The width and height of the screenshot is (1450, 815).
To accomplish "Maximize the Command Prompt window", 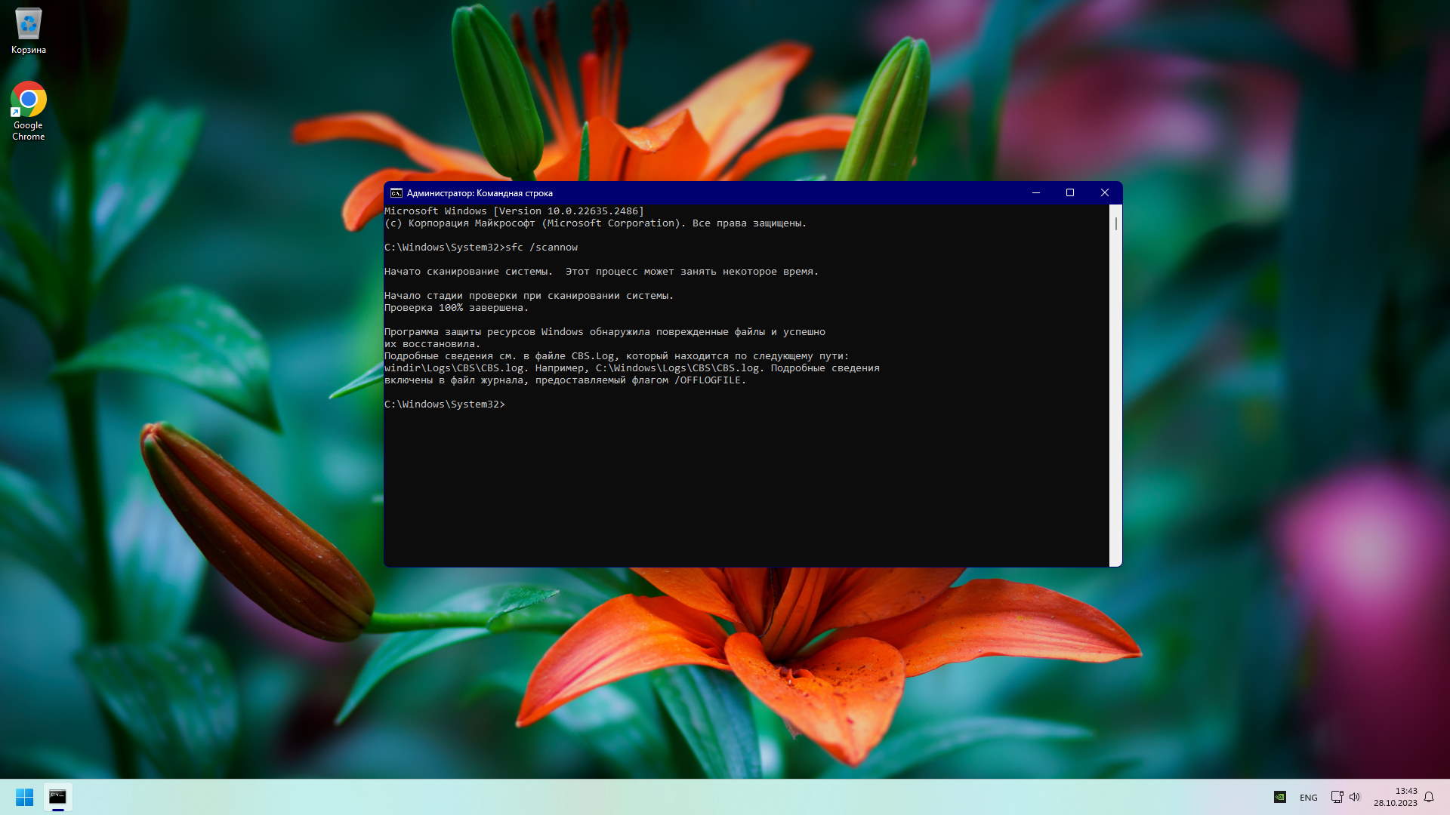I will tap(1070, 193).
